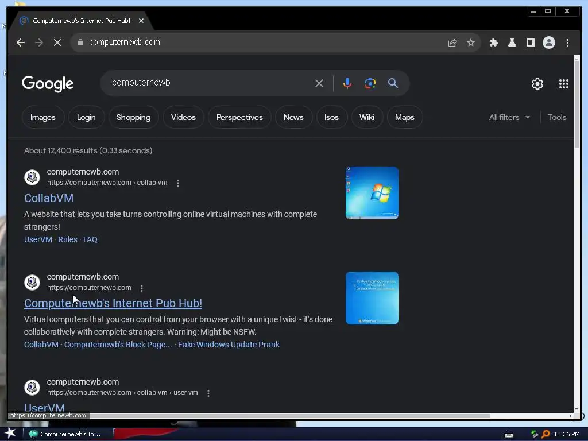Open the Google apps grid
Screen dimensions: 588x441
pos(564,84)
